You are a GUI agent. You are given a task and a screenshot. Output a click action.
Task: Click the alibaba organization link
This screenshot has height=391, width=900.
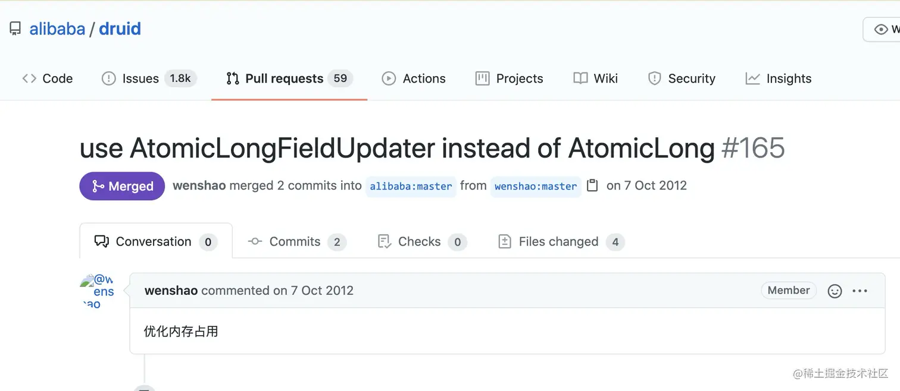click(x=57, y=29)
